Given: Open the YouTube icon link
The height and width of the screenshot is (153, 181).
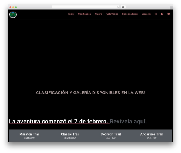Looking at the screenshot, I should [x=169, y=14].
